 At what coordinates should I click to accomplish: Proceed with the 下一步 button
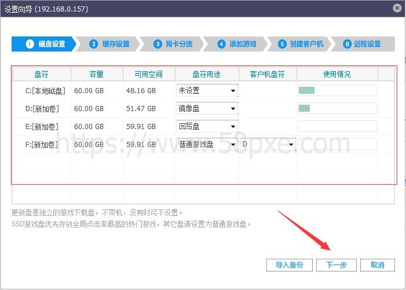coord(336,265)
